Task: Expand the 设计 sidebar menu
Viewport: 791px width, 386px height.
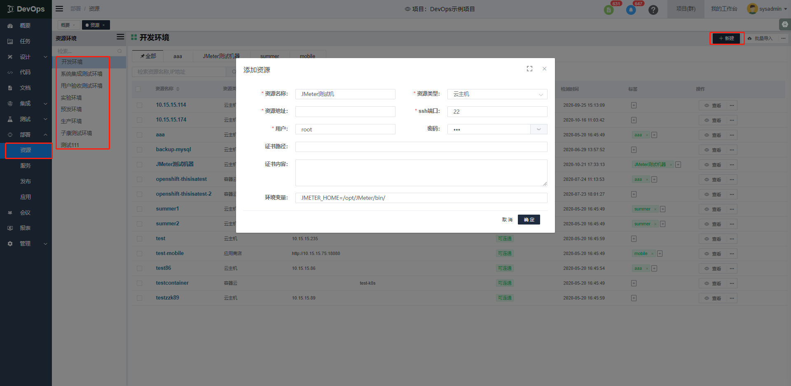Action: click(26, 57)
